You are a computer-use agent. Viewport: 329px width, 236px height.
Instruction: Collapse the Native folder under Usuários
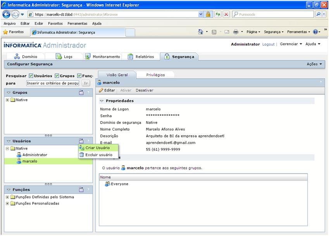click(7, 148)
